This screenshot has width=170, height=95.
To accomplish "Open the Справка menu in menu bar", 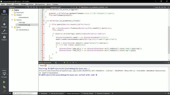I will pos(55,4).
